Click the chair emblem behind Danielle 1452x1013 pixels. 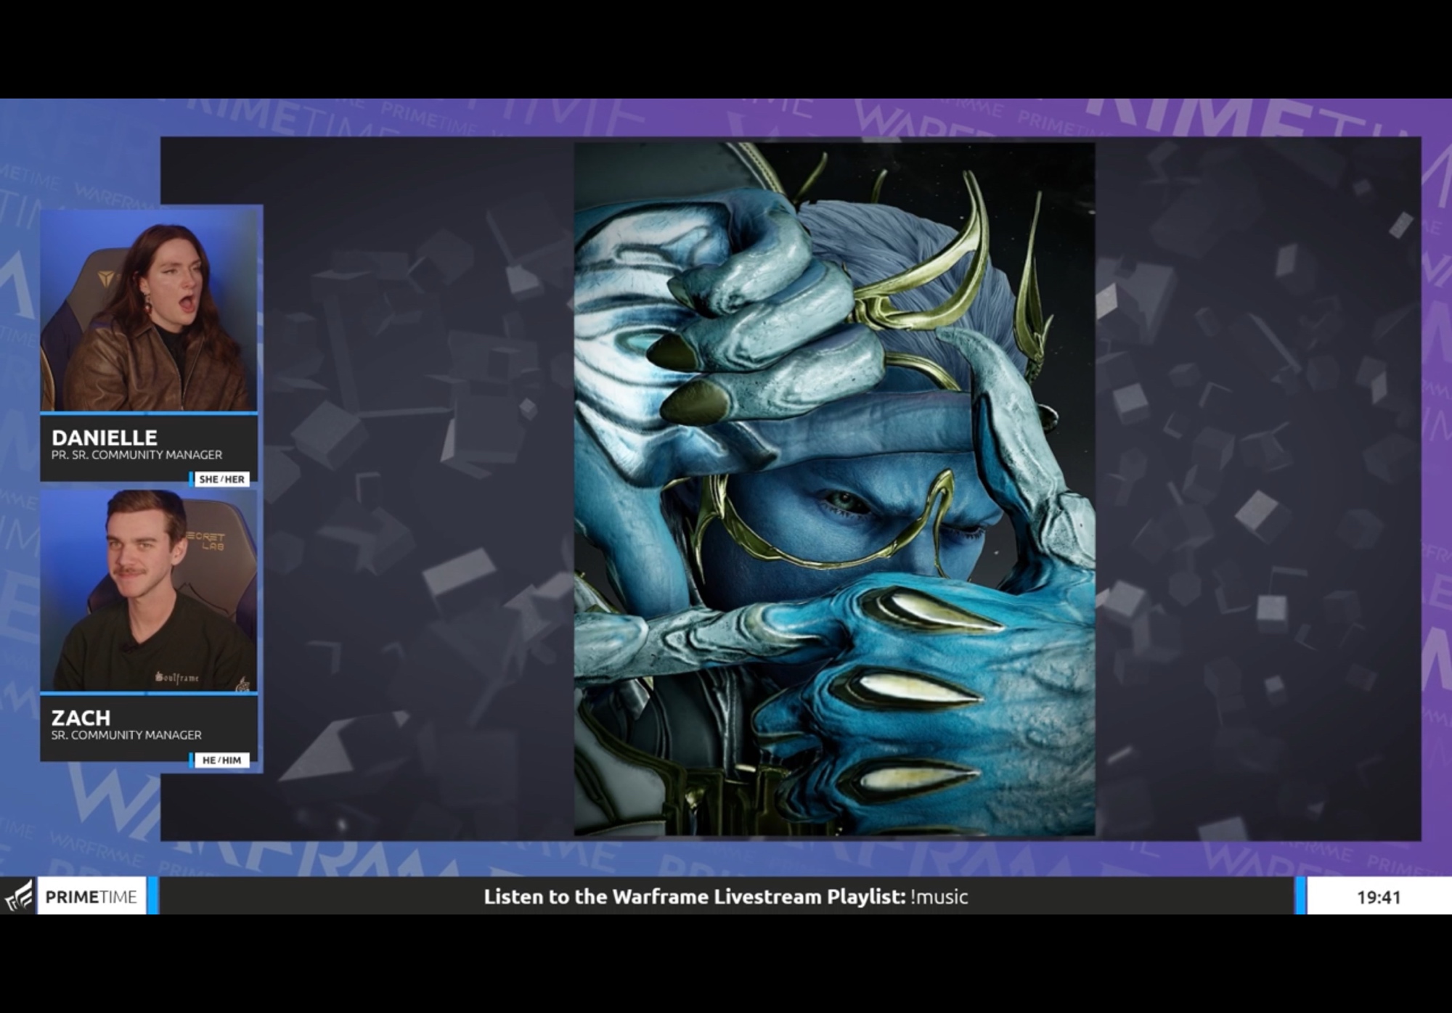pyautogui.click(x=106, y=278)
